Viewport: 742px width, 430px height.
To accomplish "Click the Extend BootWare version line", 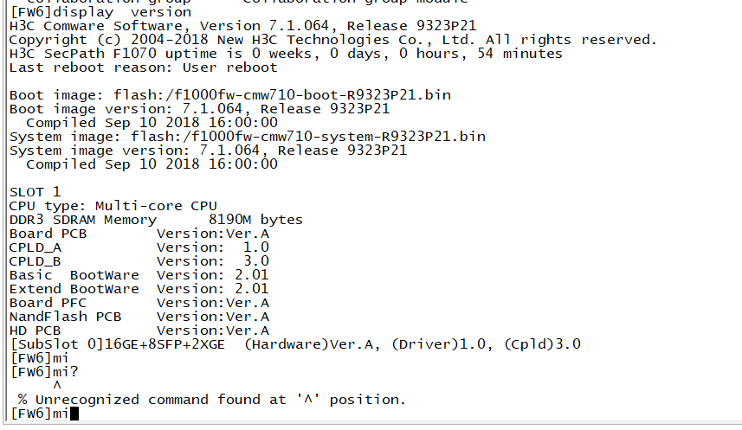I will coord(139,289).
